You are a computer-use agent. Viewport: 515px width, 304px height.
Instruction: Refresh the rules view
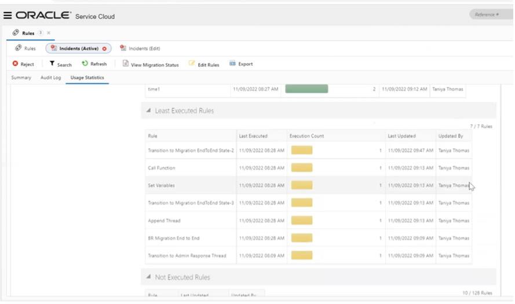[94, 64]
